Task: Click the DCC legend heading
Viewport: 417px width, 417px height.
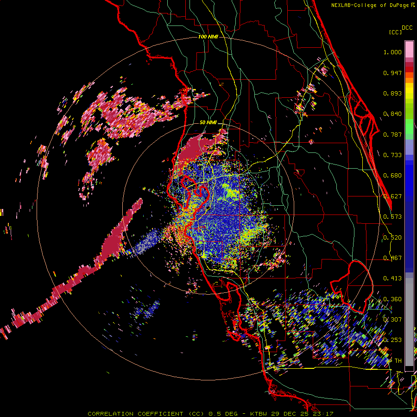Action: [407, 28]
